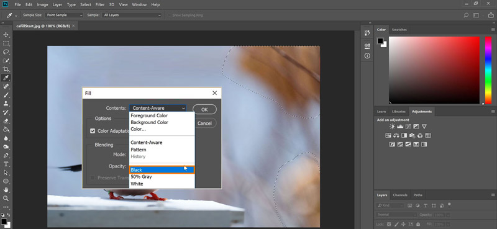This screenshot has height=229, width=497.
Task: Open the Filter menu
Action: 100,5
